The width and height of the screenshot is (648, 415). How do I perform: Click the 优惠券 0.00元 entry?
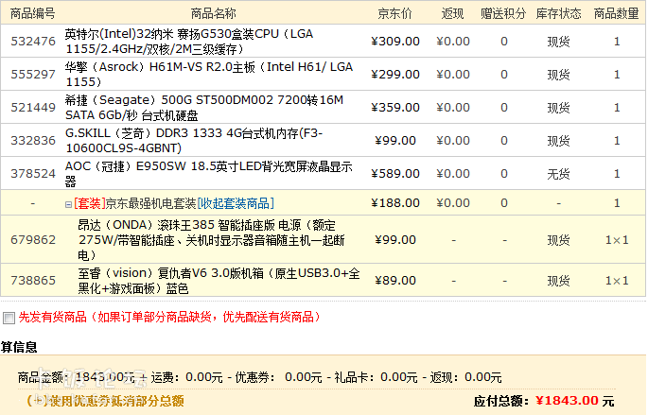[x=278, y=377]
